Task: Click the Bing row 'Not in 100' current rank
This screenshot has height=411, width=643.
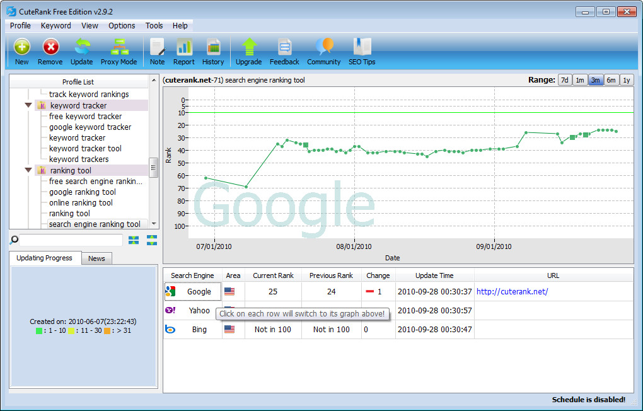Action: click(x=273, y=330)
